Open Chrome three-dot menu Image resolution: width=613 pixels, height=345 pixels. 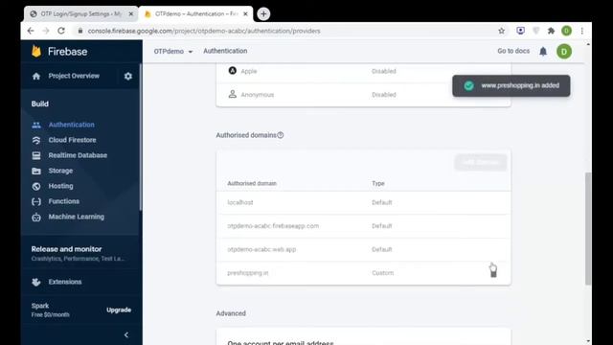582,31
